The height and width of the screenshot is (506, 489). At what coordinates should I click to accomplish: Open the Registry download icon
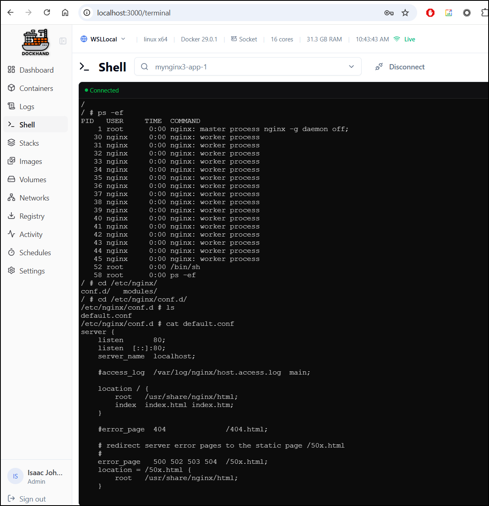[x=11, y=216]
